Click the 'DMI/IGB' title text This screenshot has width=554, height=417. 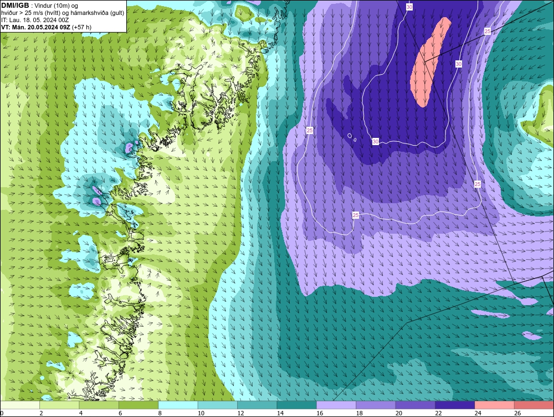click(15, 6)
